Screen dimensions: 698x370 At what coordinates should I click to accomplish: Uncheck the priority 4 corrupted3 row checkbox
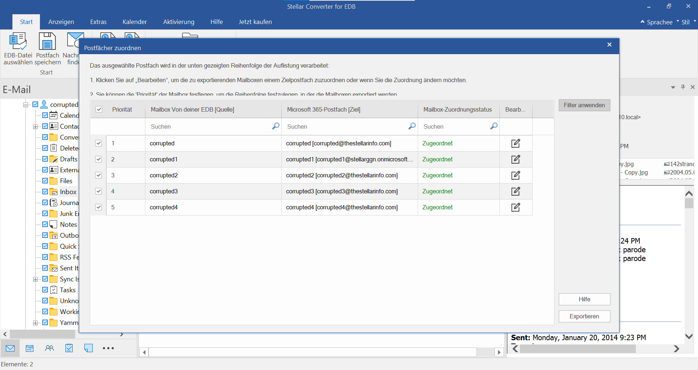tap(99, 191)
